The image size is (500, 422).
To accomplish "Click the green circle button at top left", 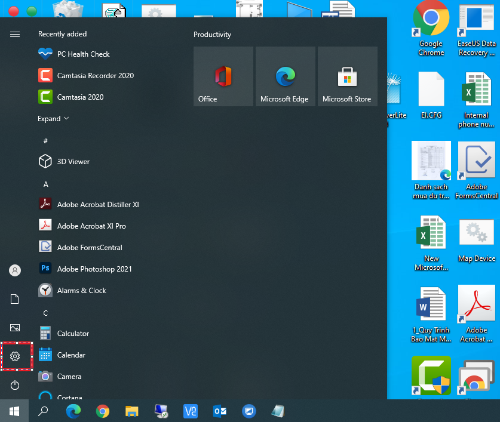I will pos(32,11).
